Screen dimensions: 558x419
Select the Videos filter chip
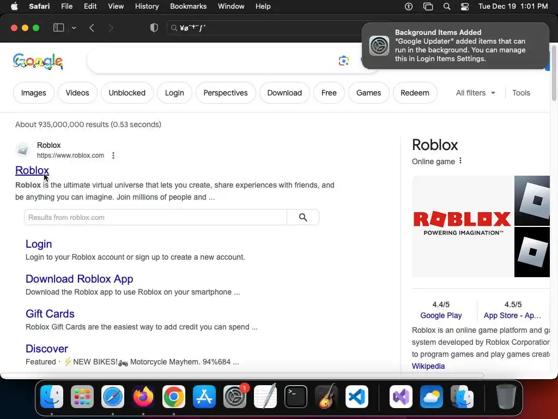tap(77, 93)
